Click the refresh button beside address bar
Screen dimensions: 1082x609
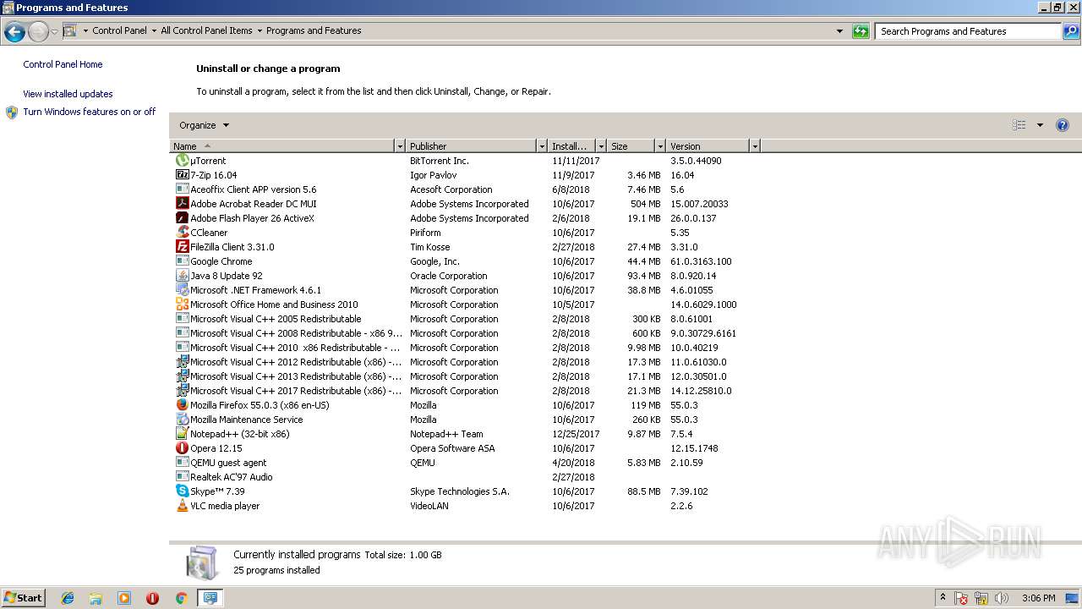861,31
